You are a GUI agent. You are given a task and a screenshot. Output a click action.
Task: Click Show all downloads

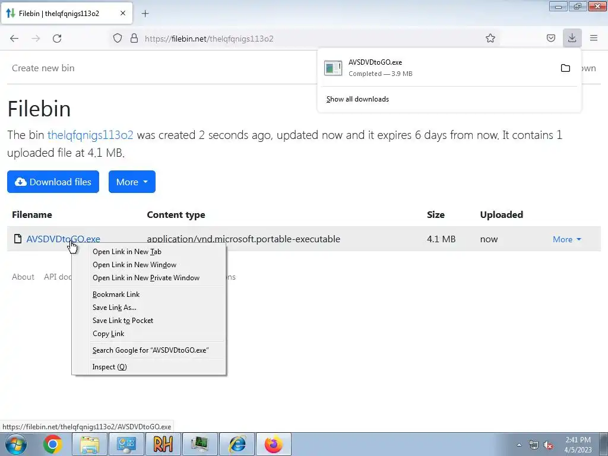tap(357, 99)
